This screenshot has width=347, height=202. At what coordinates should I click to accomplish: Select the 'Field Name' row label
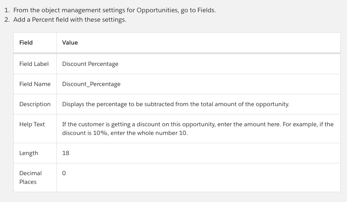[35, 84]
